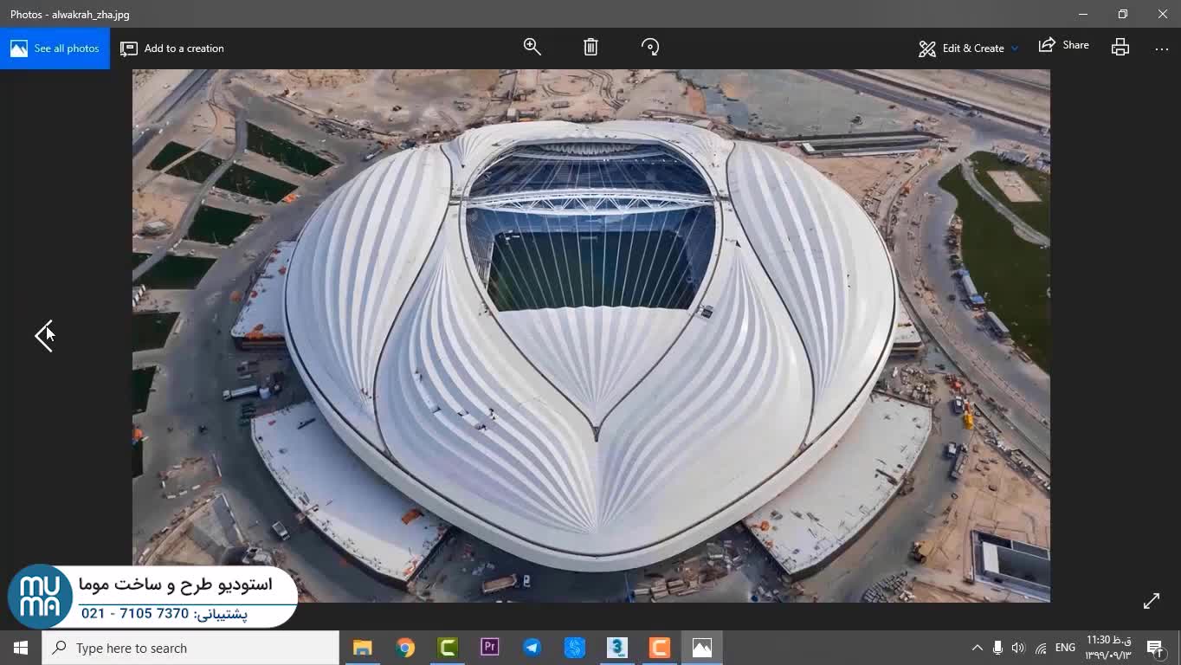The height and width of the screenshot is (665, 1181).
Task: Enter fullscreen with diagonal arrows icon
Action: click(1151, 601)
